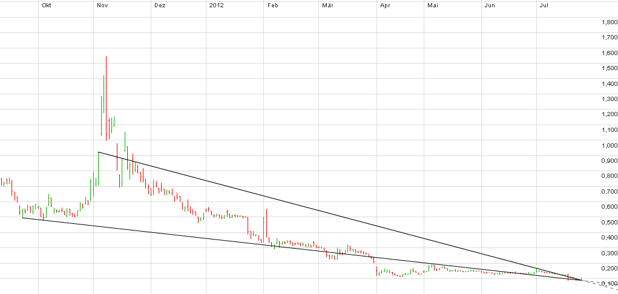618x294 pixels.
Task: Click the 0,600 price axis label
Action: [x=610, y=206]
